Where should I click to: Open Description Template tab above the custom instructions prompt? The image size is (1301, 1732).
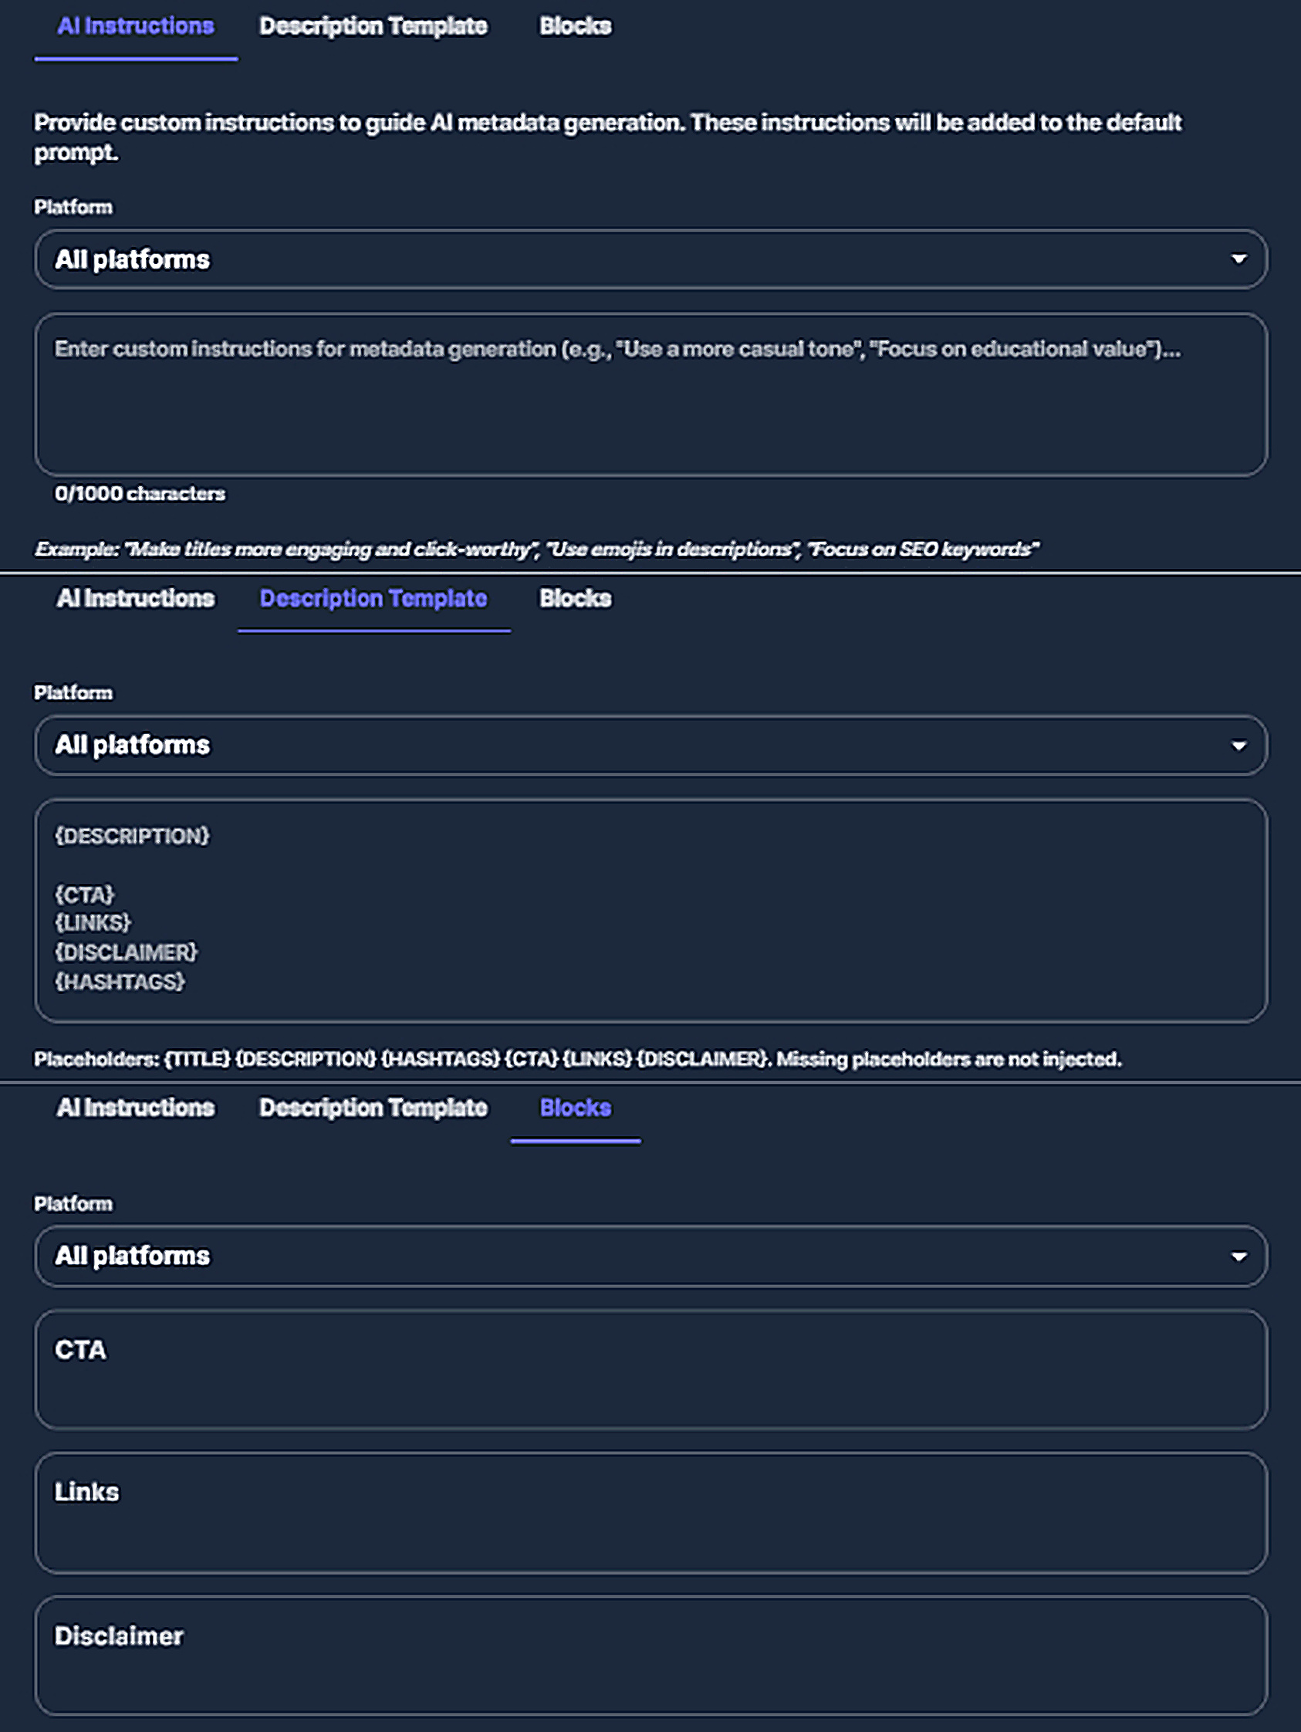(373, 26)
